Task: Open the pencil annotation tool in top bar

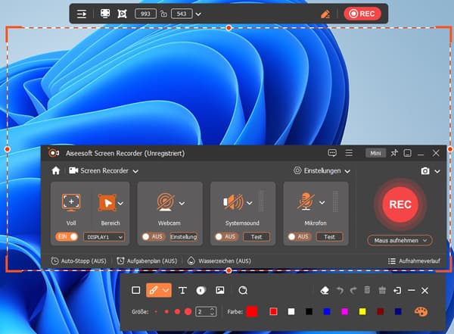Action: coord(325,14)
